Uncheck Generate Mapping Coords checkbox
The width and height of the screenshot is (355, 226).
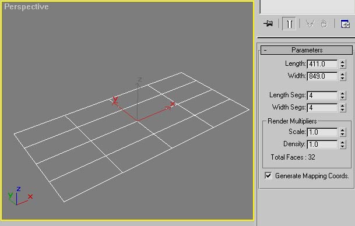268,175
